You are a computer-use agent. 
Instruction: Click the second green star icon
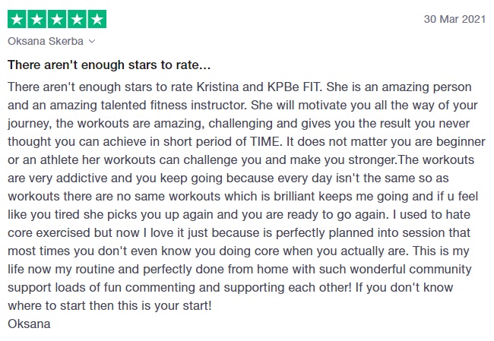coord(36,19)
